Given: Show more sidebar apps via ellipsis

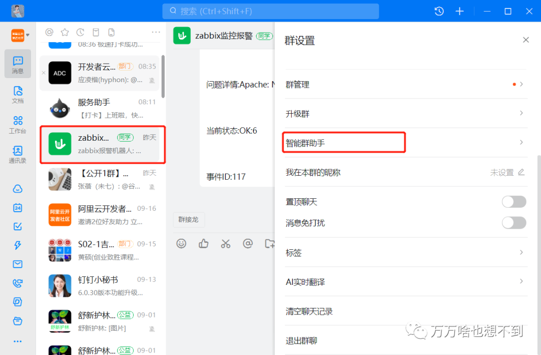Looking at the screenshot, I should pos(18,341).
